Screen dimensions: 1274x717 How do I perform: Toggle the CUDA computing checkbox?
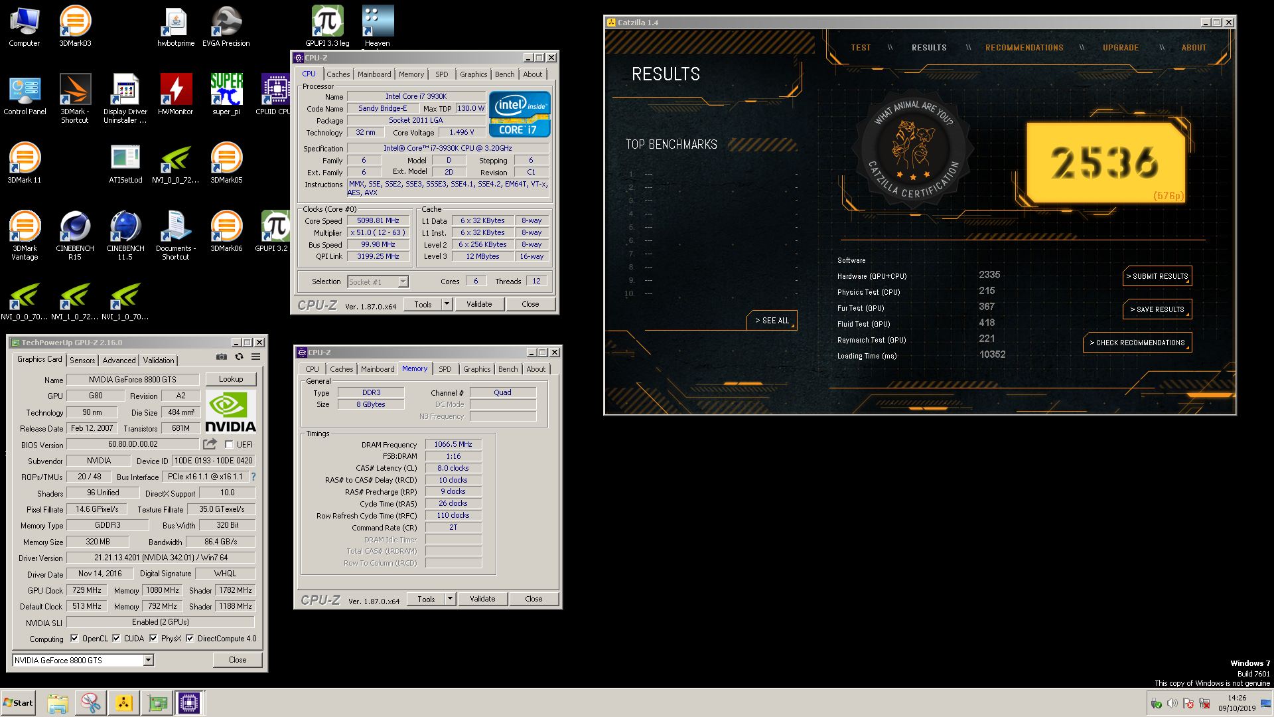(x=116, y=638)
